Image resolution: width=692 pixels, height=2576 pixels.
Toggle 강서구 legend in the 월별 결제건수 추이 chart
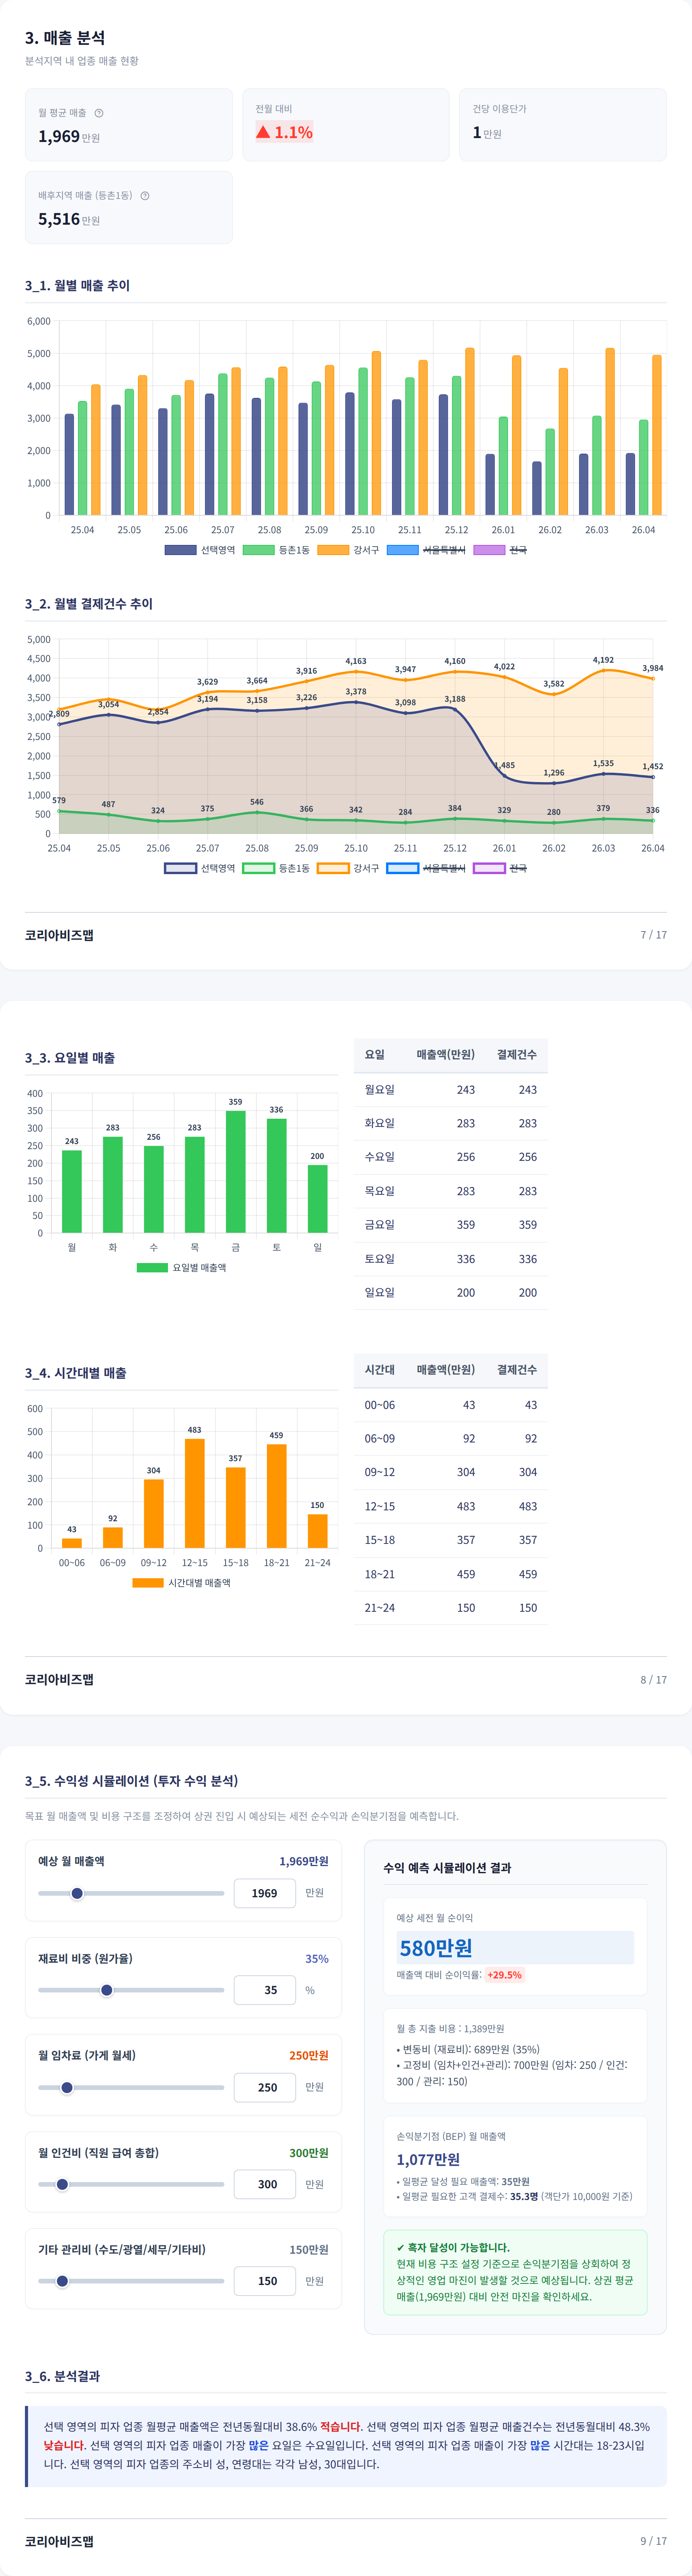[348, 868]
